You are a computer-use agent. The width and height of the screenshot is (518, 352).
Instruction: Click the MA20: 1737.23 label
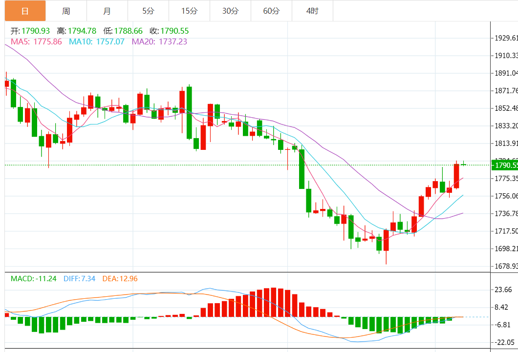[x=160, y=41]
